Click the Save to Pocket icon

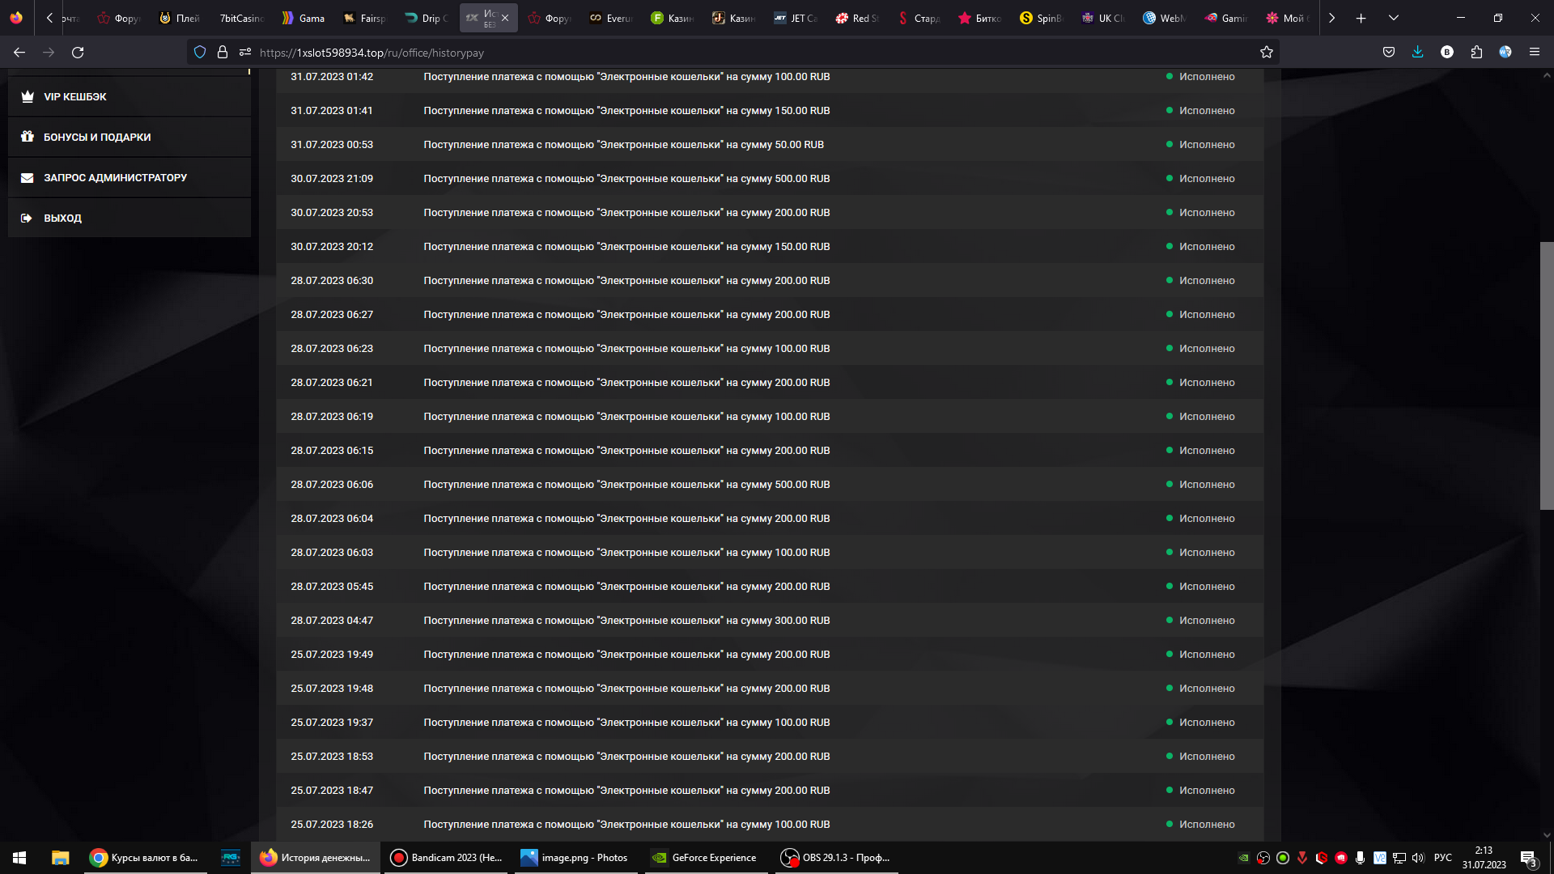(1389, 53)
